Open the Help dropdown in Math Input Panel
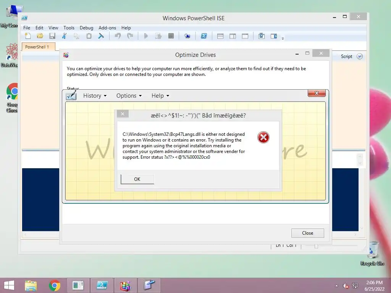The height and width of the screenshot is (293, 391). (x=160, y=96)
